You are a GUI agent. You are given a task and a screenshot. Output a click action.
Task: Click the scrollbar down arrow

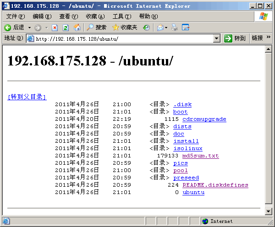pos(268,211)
